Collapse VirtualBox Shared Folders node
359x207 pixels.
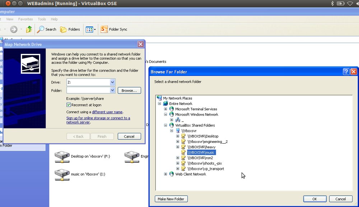click(165, 125)
